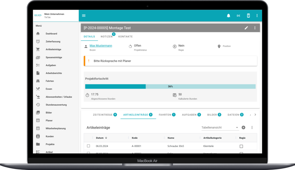Click the Fahrten road icon in sidebar
This screenshot has height=170, width=295.
38,81
